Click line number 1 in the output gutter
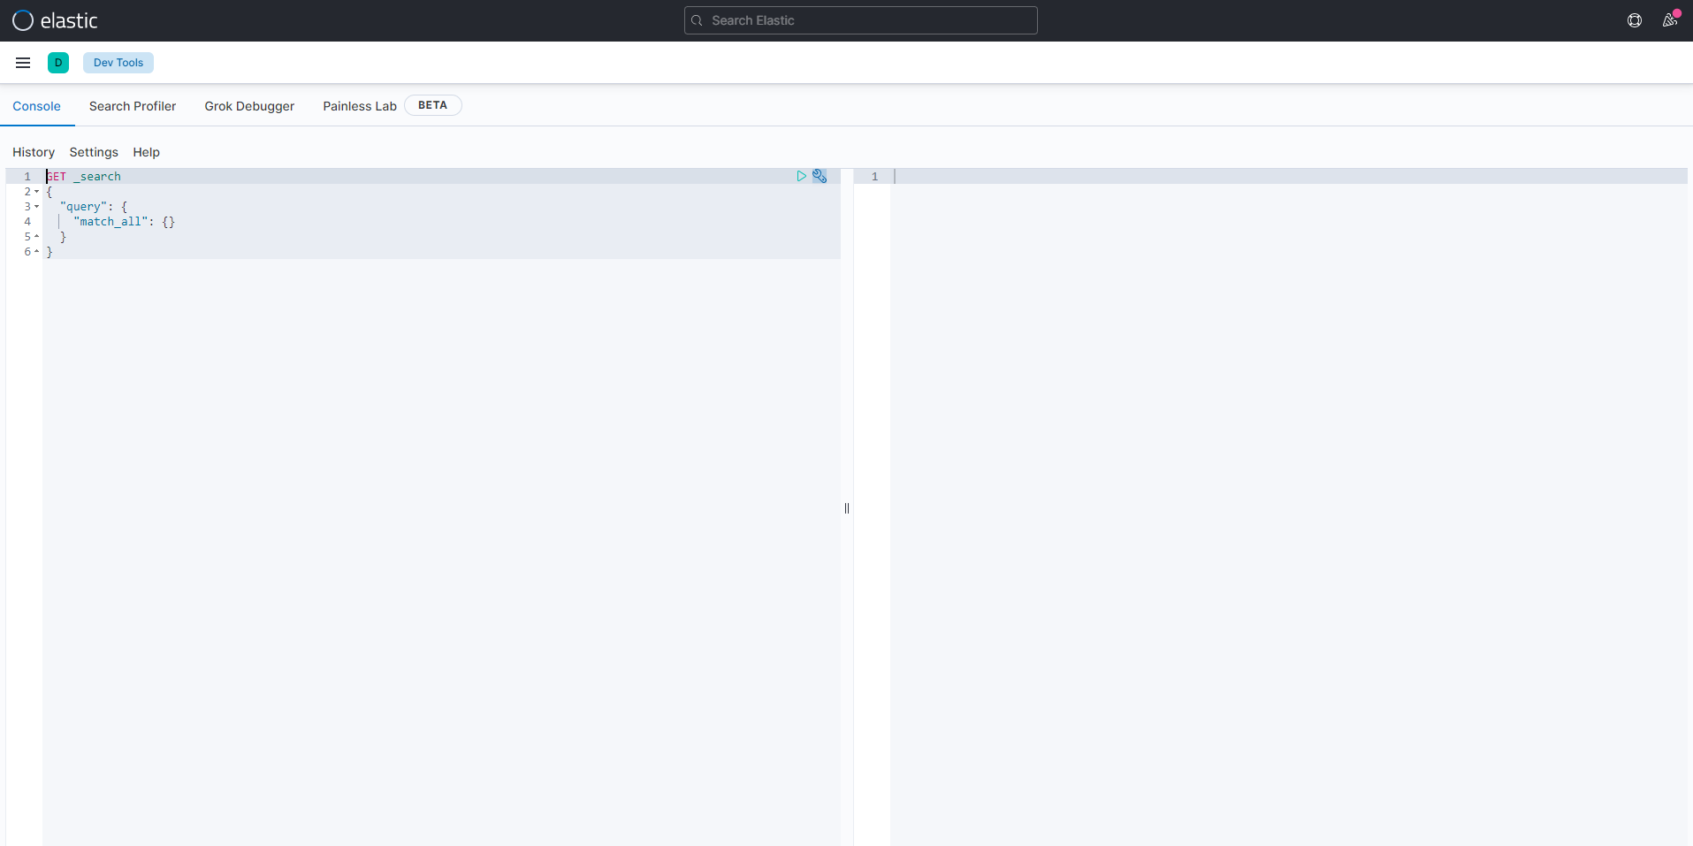This screenshot has width=1693, height=846. pyautogui.click(x=874, y=177)
